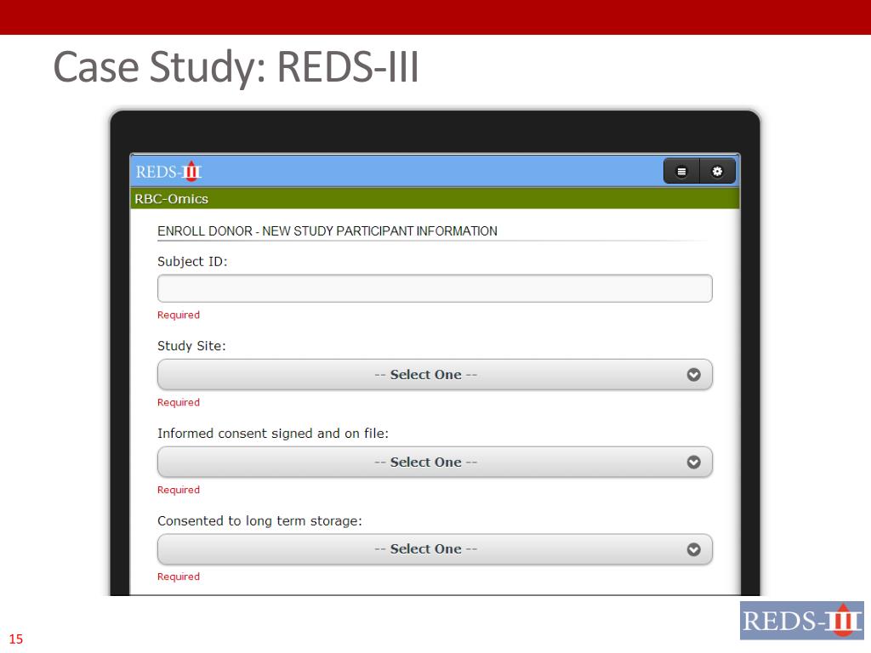Click Consented to long term storage label
This screenshot has width=871, height=653.
point(259,521)
